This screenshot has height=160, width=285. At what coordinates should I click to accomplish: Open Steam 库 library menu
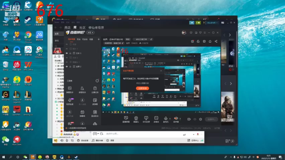[x=75, y=27]
